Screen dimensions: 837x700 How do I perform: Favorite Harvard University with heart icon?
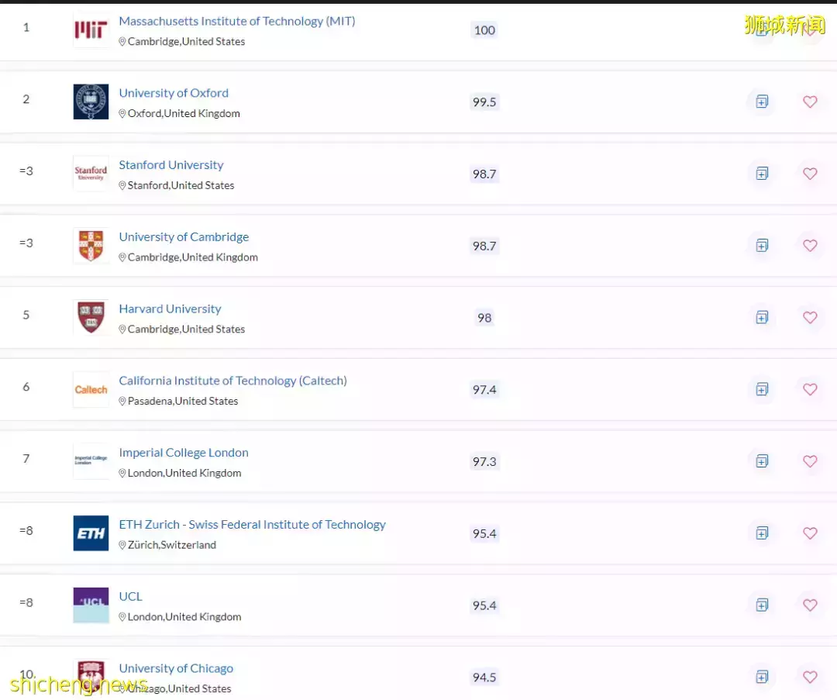tap(810, 317)
